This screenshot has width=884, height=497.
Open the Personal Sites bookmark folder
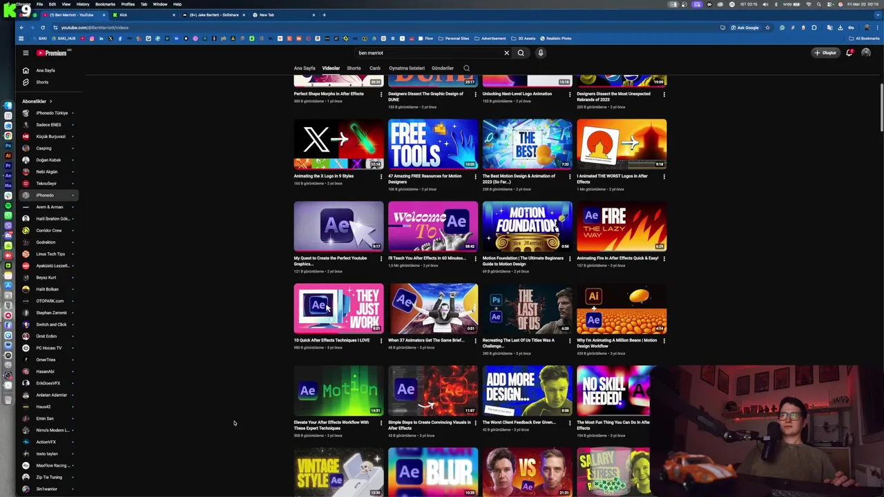pos(453,39)
